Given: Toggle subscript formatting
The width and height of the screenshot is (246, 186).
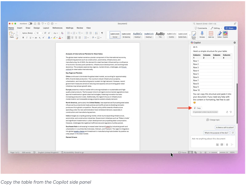Looking at the screenshot, I should point(40,38).
